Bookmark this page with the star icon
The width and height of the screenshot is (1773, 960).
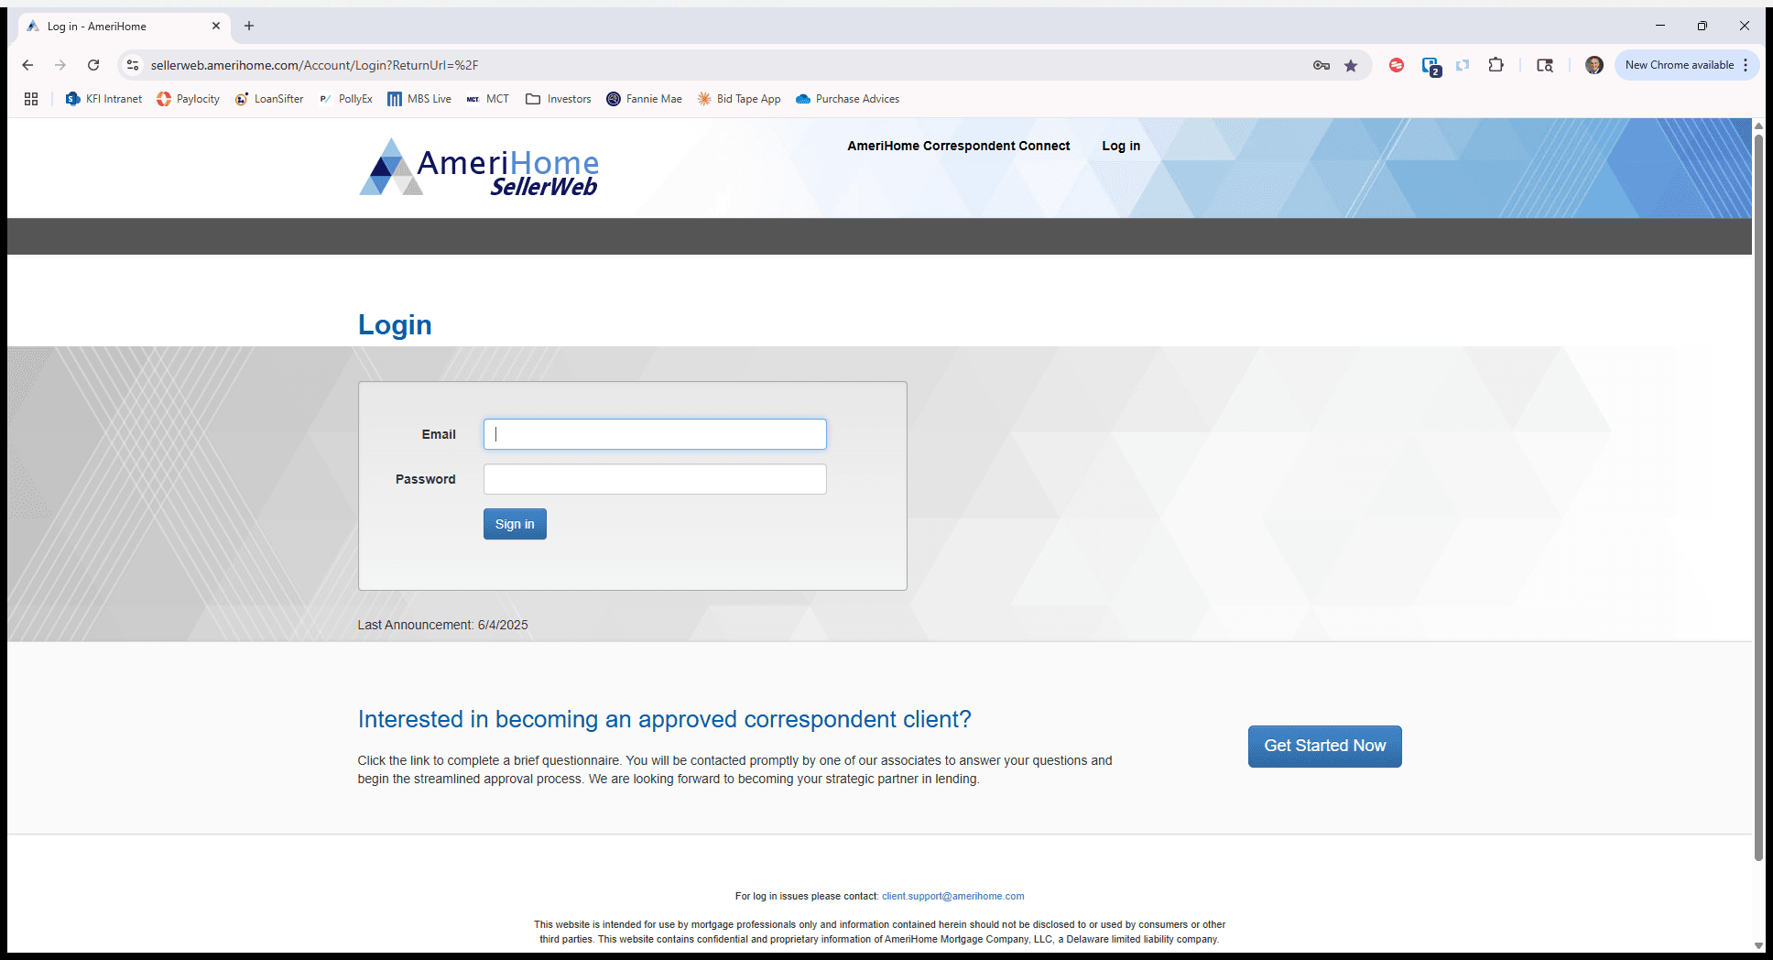pos(1351,65)
